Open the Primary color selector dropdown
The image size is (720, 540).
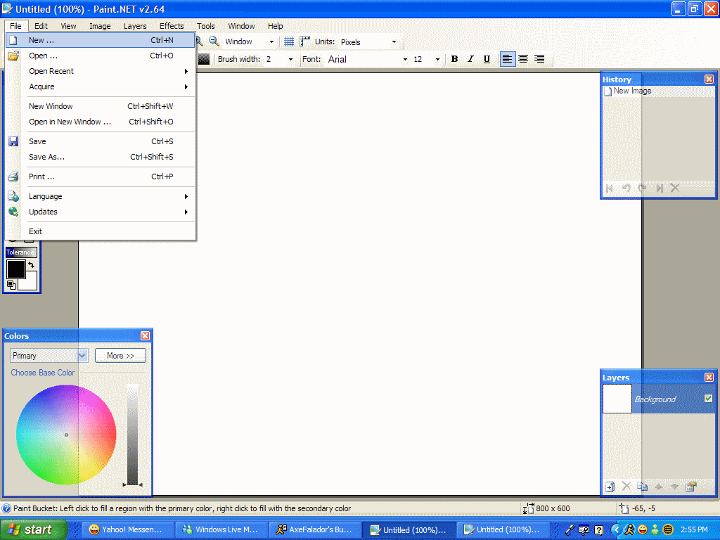pos(49,356)
